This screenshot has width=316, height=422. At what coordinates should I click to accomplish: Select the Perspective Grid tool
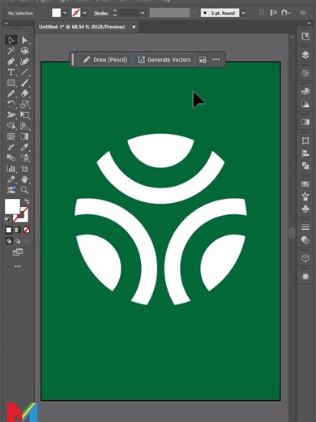(x=24, y=126)
